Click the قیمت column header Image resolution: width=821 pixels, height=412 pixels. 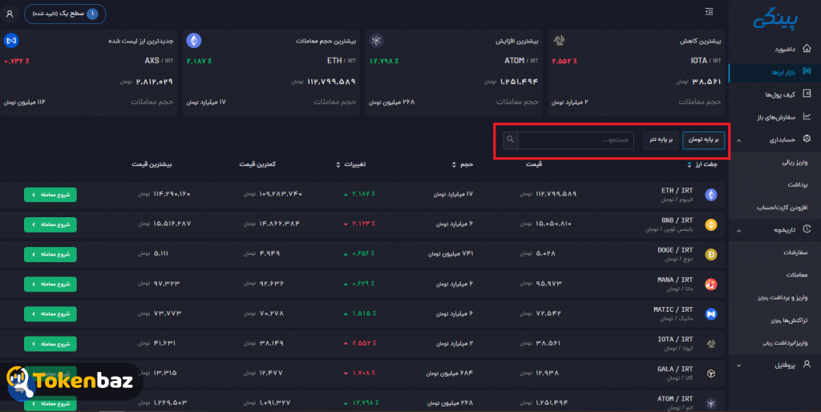coord(533,164)
